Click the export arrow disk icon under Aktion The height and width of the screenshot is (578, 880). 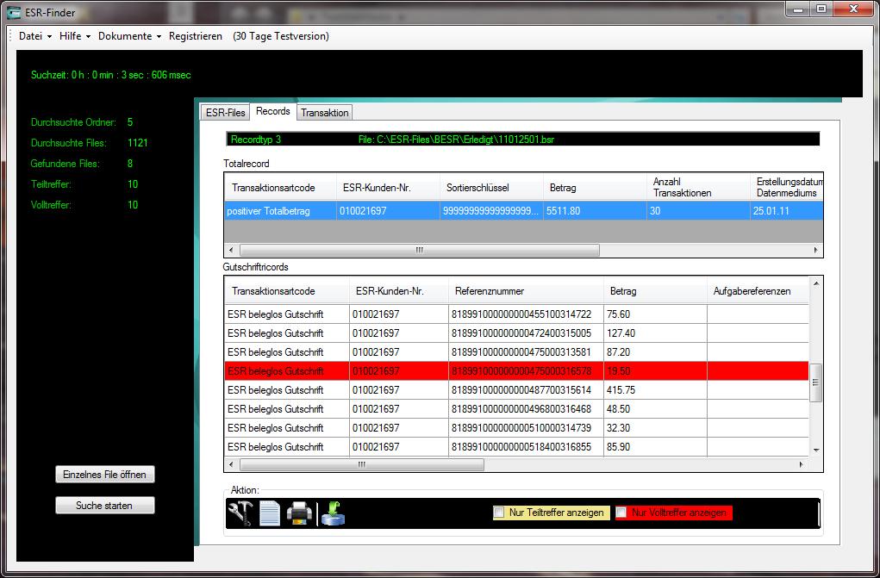click(334, 513)
